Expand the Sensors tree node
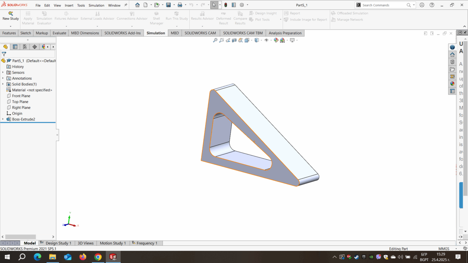 (3, 72)
